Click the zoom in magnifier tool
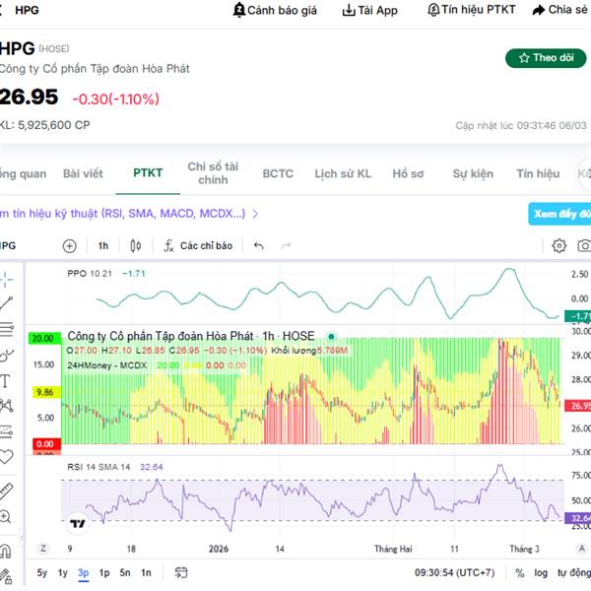 coord(7,516)
